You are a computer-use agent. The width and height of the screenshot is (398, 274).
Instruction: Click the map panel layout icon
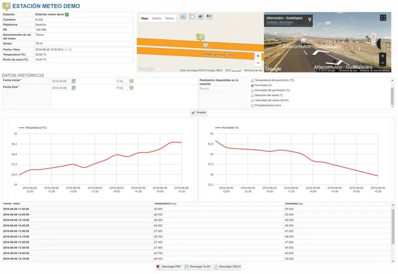click(x=209, y=16)
